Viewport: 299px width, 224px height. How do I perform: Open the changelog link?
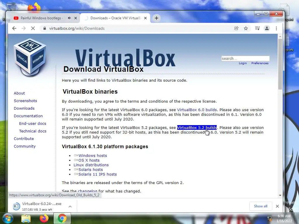(x=88, y=191)
